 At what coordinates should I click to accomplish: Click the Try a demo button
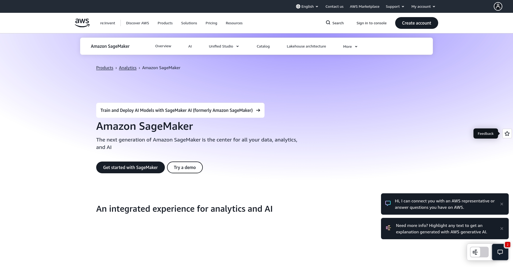click(185, 167)
